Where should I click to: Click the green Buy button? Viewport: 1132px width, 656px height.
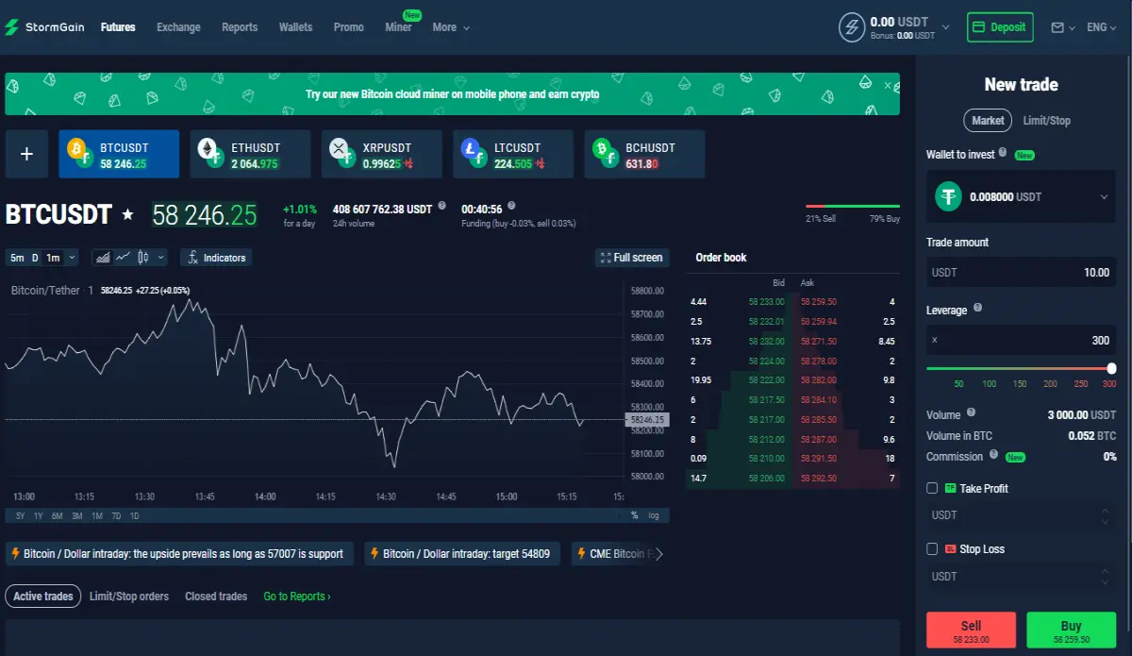1071,630
